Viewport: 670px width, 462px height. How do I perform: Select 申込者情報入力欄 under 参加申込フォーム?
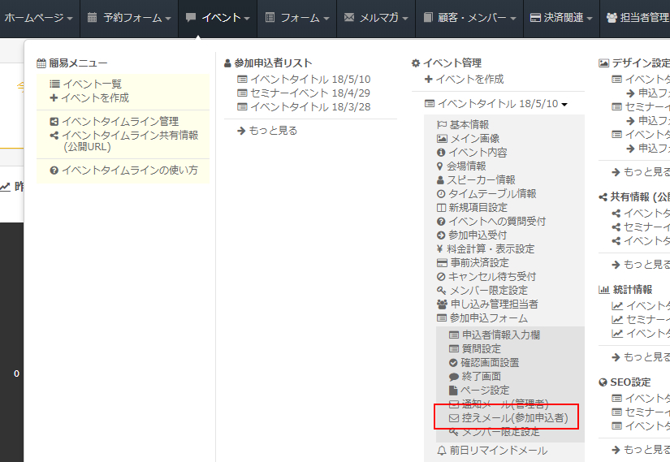[x=500, y=335]
